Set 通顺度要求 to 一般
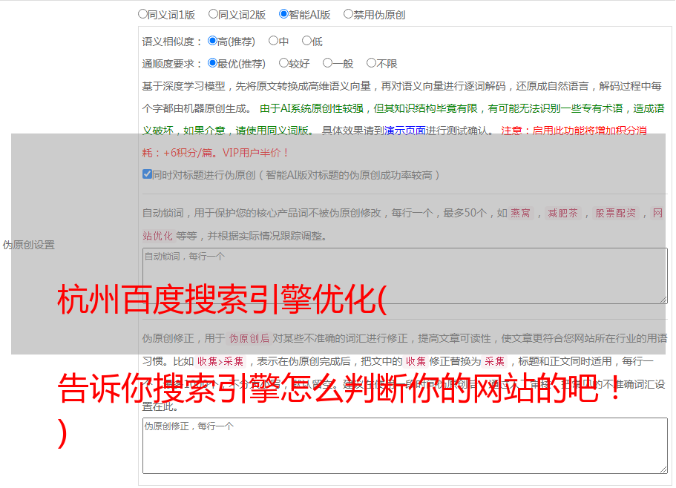 click(328, 63)
